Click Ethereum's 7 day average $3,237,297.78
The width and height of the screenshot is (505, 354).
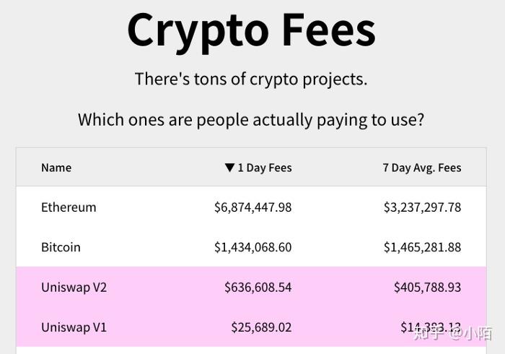coord(422,207)
